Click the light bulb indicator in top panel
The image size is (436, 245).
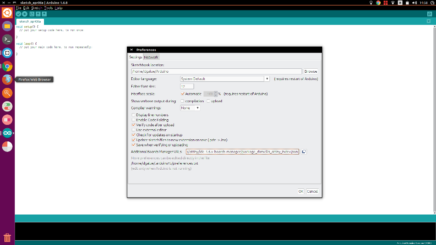[x=371, y=3]
